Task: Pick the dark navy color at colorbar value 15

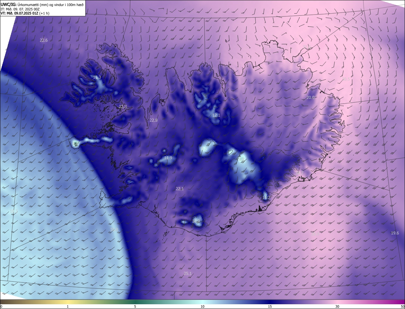Action: click(270, 302)
